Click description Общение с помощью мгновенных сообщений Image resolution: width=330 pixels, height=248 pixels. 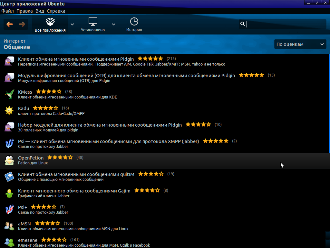click(x=61, y=180)
